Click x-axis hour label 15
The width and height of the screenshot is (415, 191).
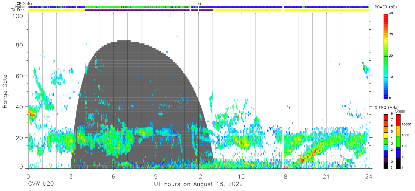(241, 177)
